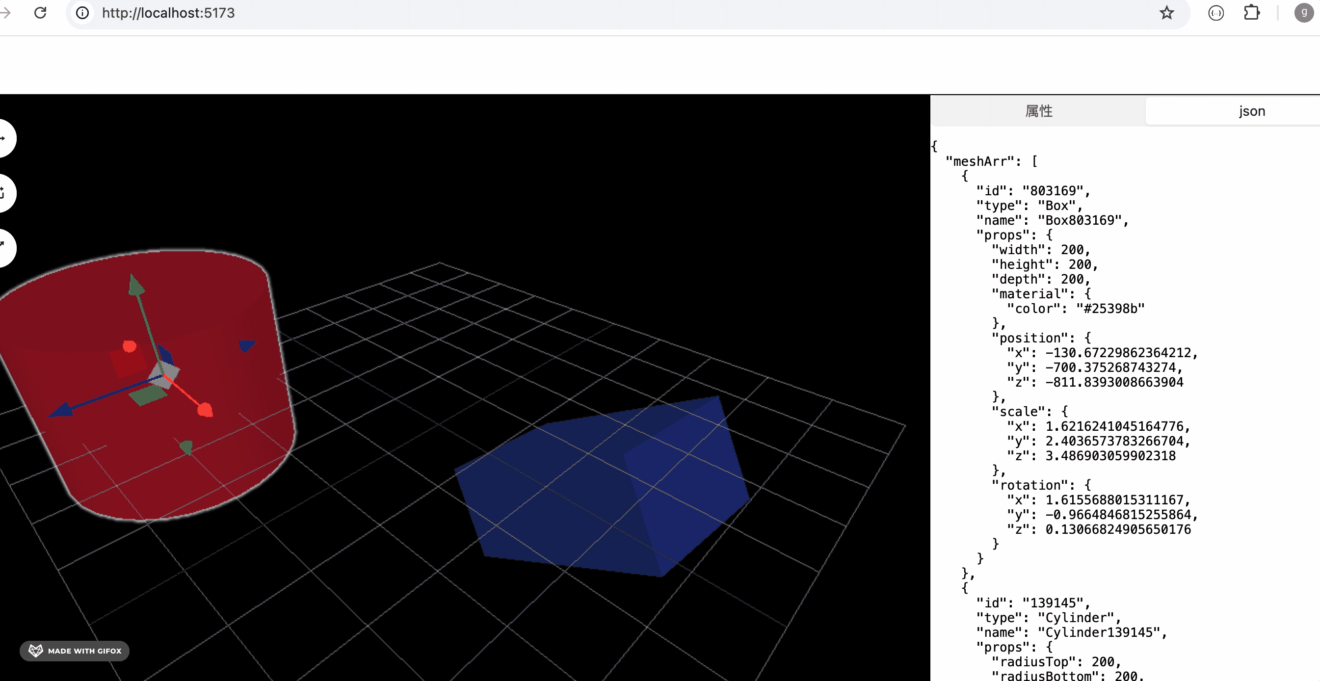
Task: Click the position z value -811.8393008663904
Action: pos(1114,382)
